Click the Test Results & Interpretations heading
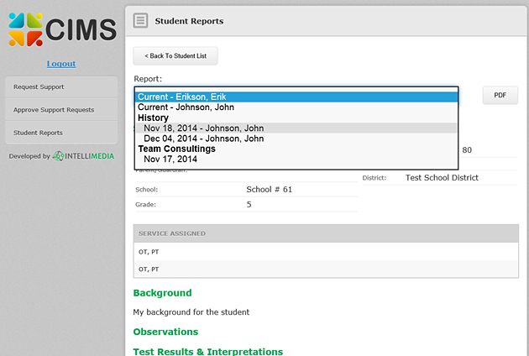 (207, 351)
